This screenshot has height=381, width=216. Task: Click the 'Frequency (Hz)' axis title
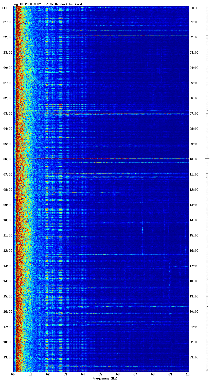[x=105, y=378]
